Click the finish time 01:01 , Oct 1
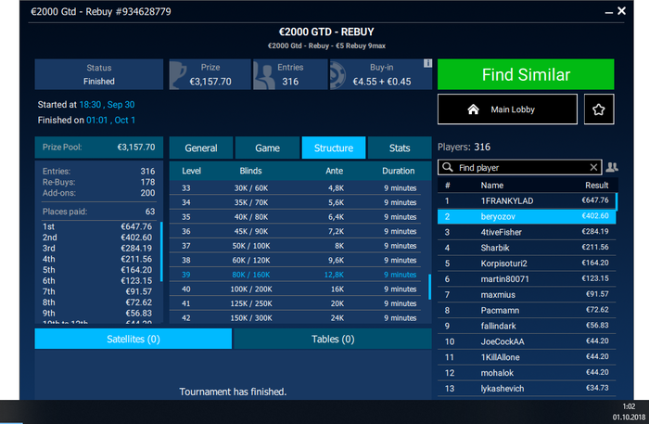Image resolution: width=649 pixels, height=424 pixels. click(x=110, y=120)
